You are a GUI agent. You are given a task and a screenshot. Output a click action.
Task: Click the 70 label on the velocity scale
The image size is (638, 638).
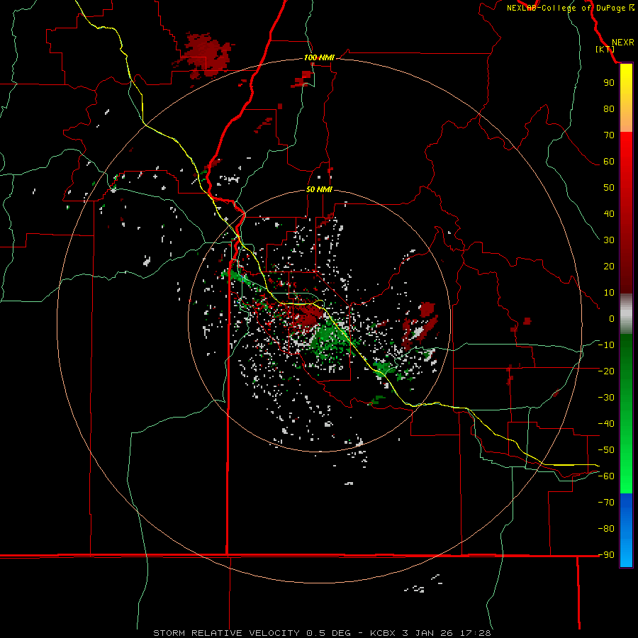pos(609,135)
